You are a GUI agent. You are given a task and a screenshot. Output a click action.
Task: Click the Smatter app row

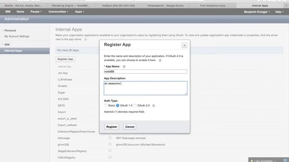(x=62, y=86)
